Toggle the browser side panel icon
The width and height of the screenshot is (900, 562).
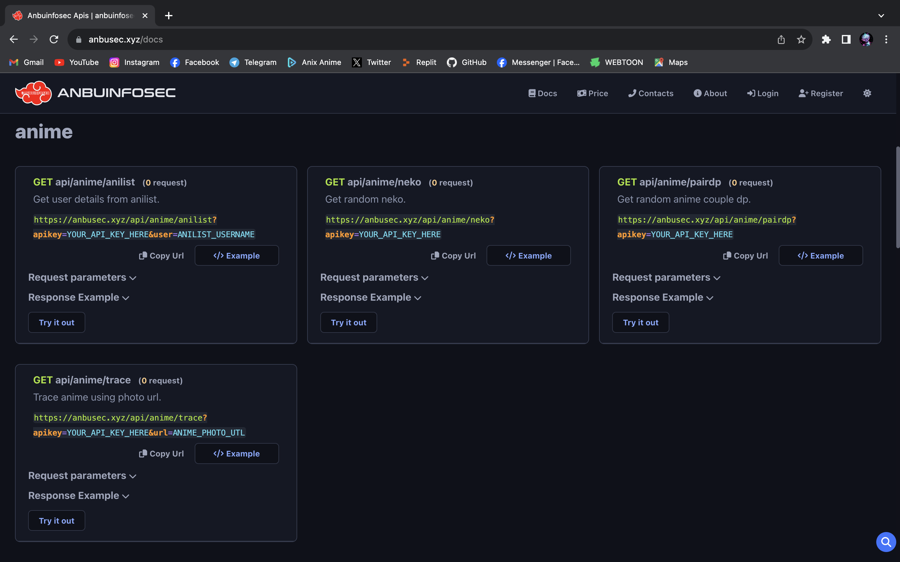coord(846,39)
